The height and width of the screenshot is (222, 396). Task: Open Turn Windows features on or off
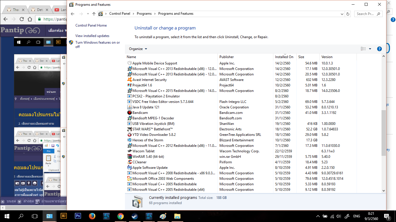click(98, 45)
